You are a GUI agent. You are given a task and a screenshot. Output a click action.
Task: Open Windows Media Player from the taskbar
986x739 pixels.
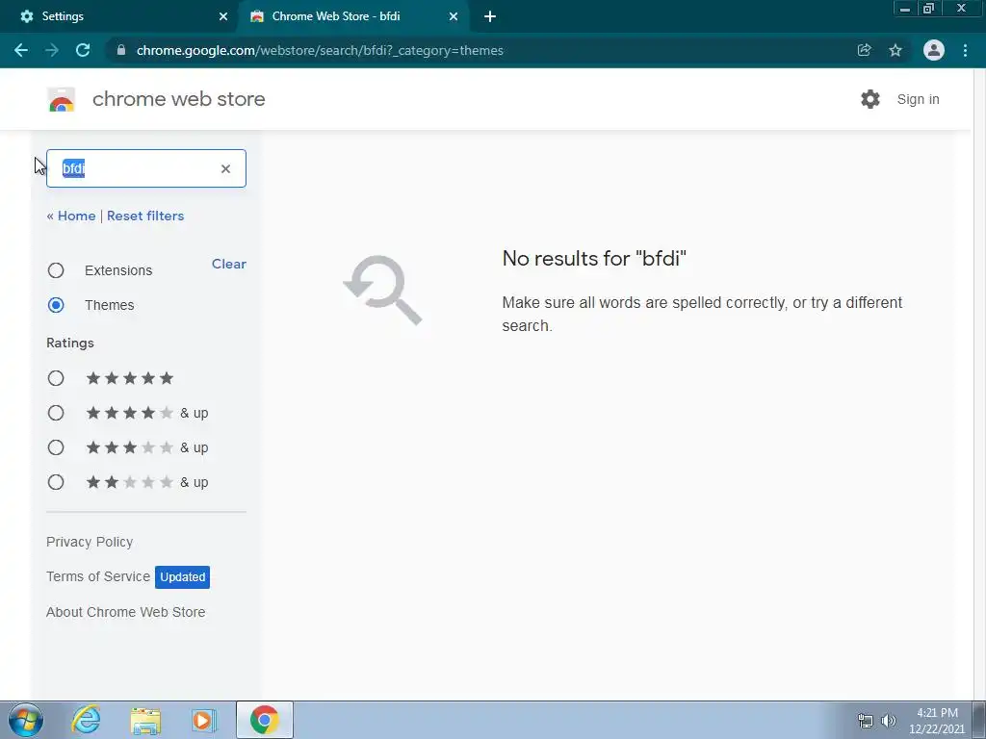[204, 720]
